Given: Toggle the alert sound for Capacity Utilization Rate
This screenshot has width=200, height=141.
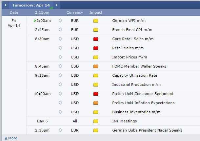Looking at the screenshot, I should click(x=60, y=75).
